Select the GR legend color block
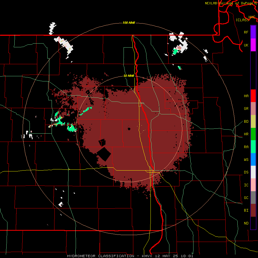The width and height of the screenshot is (258, 258). click(253, 108)
